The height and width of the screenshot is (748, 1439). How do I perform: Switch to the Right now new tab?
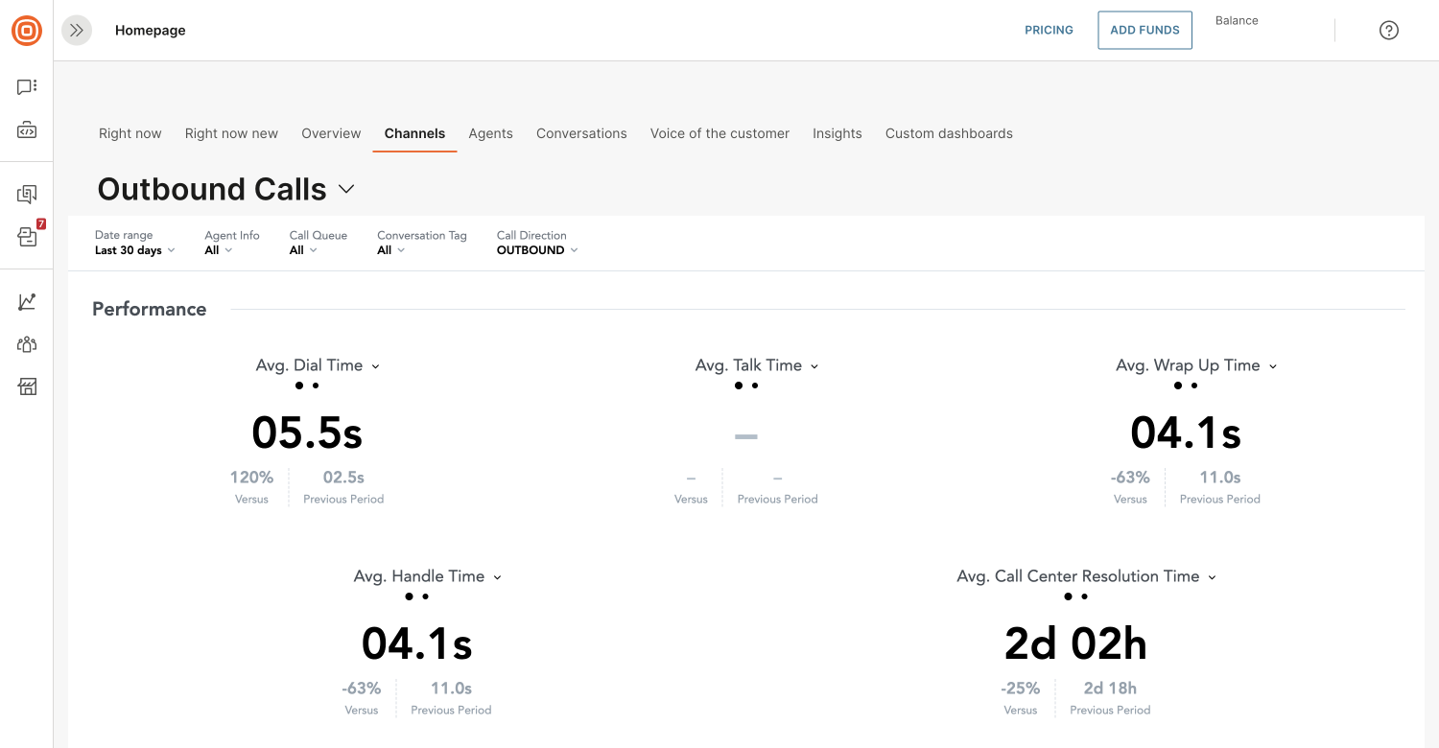click(x=231, y=133)
